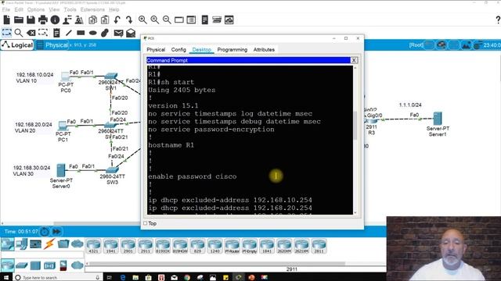Screen dimensions: 501x281
Task: Close the Command Prompt with X button
Action: point(354,61)
